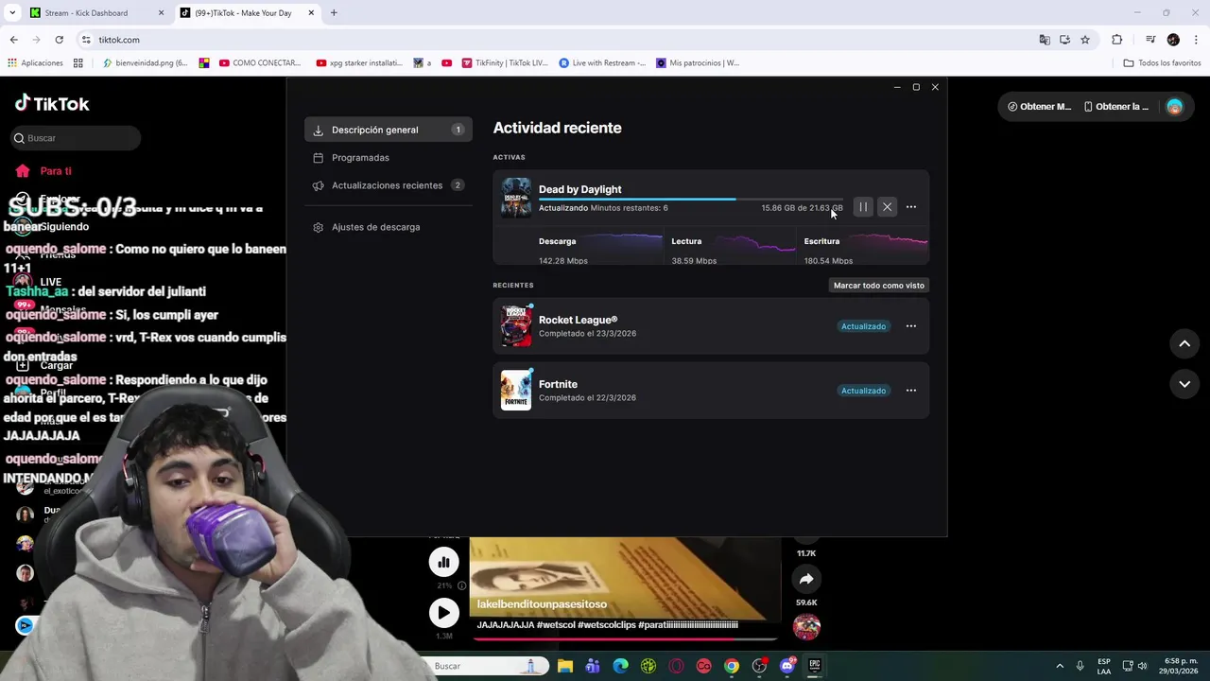Reload the TikTok page

coord(59,40)
